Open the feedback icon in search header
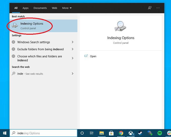Image resolution: width=171 pixels, height=137 pixels. 150,8
